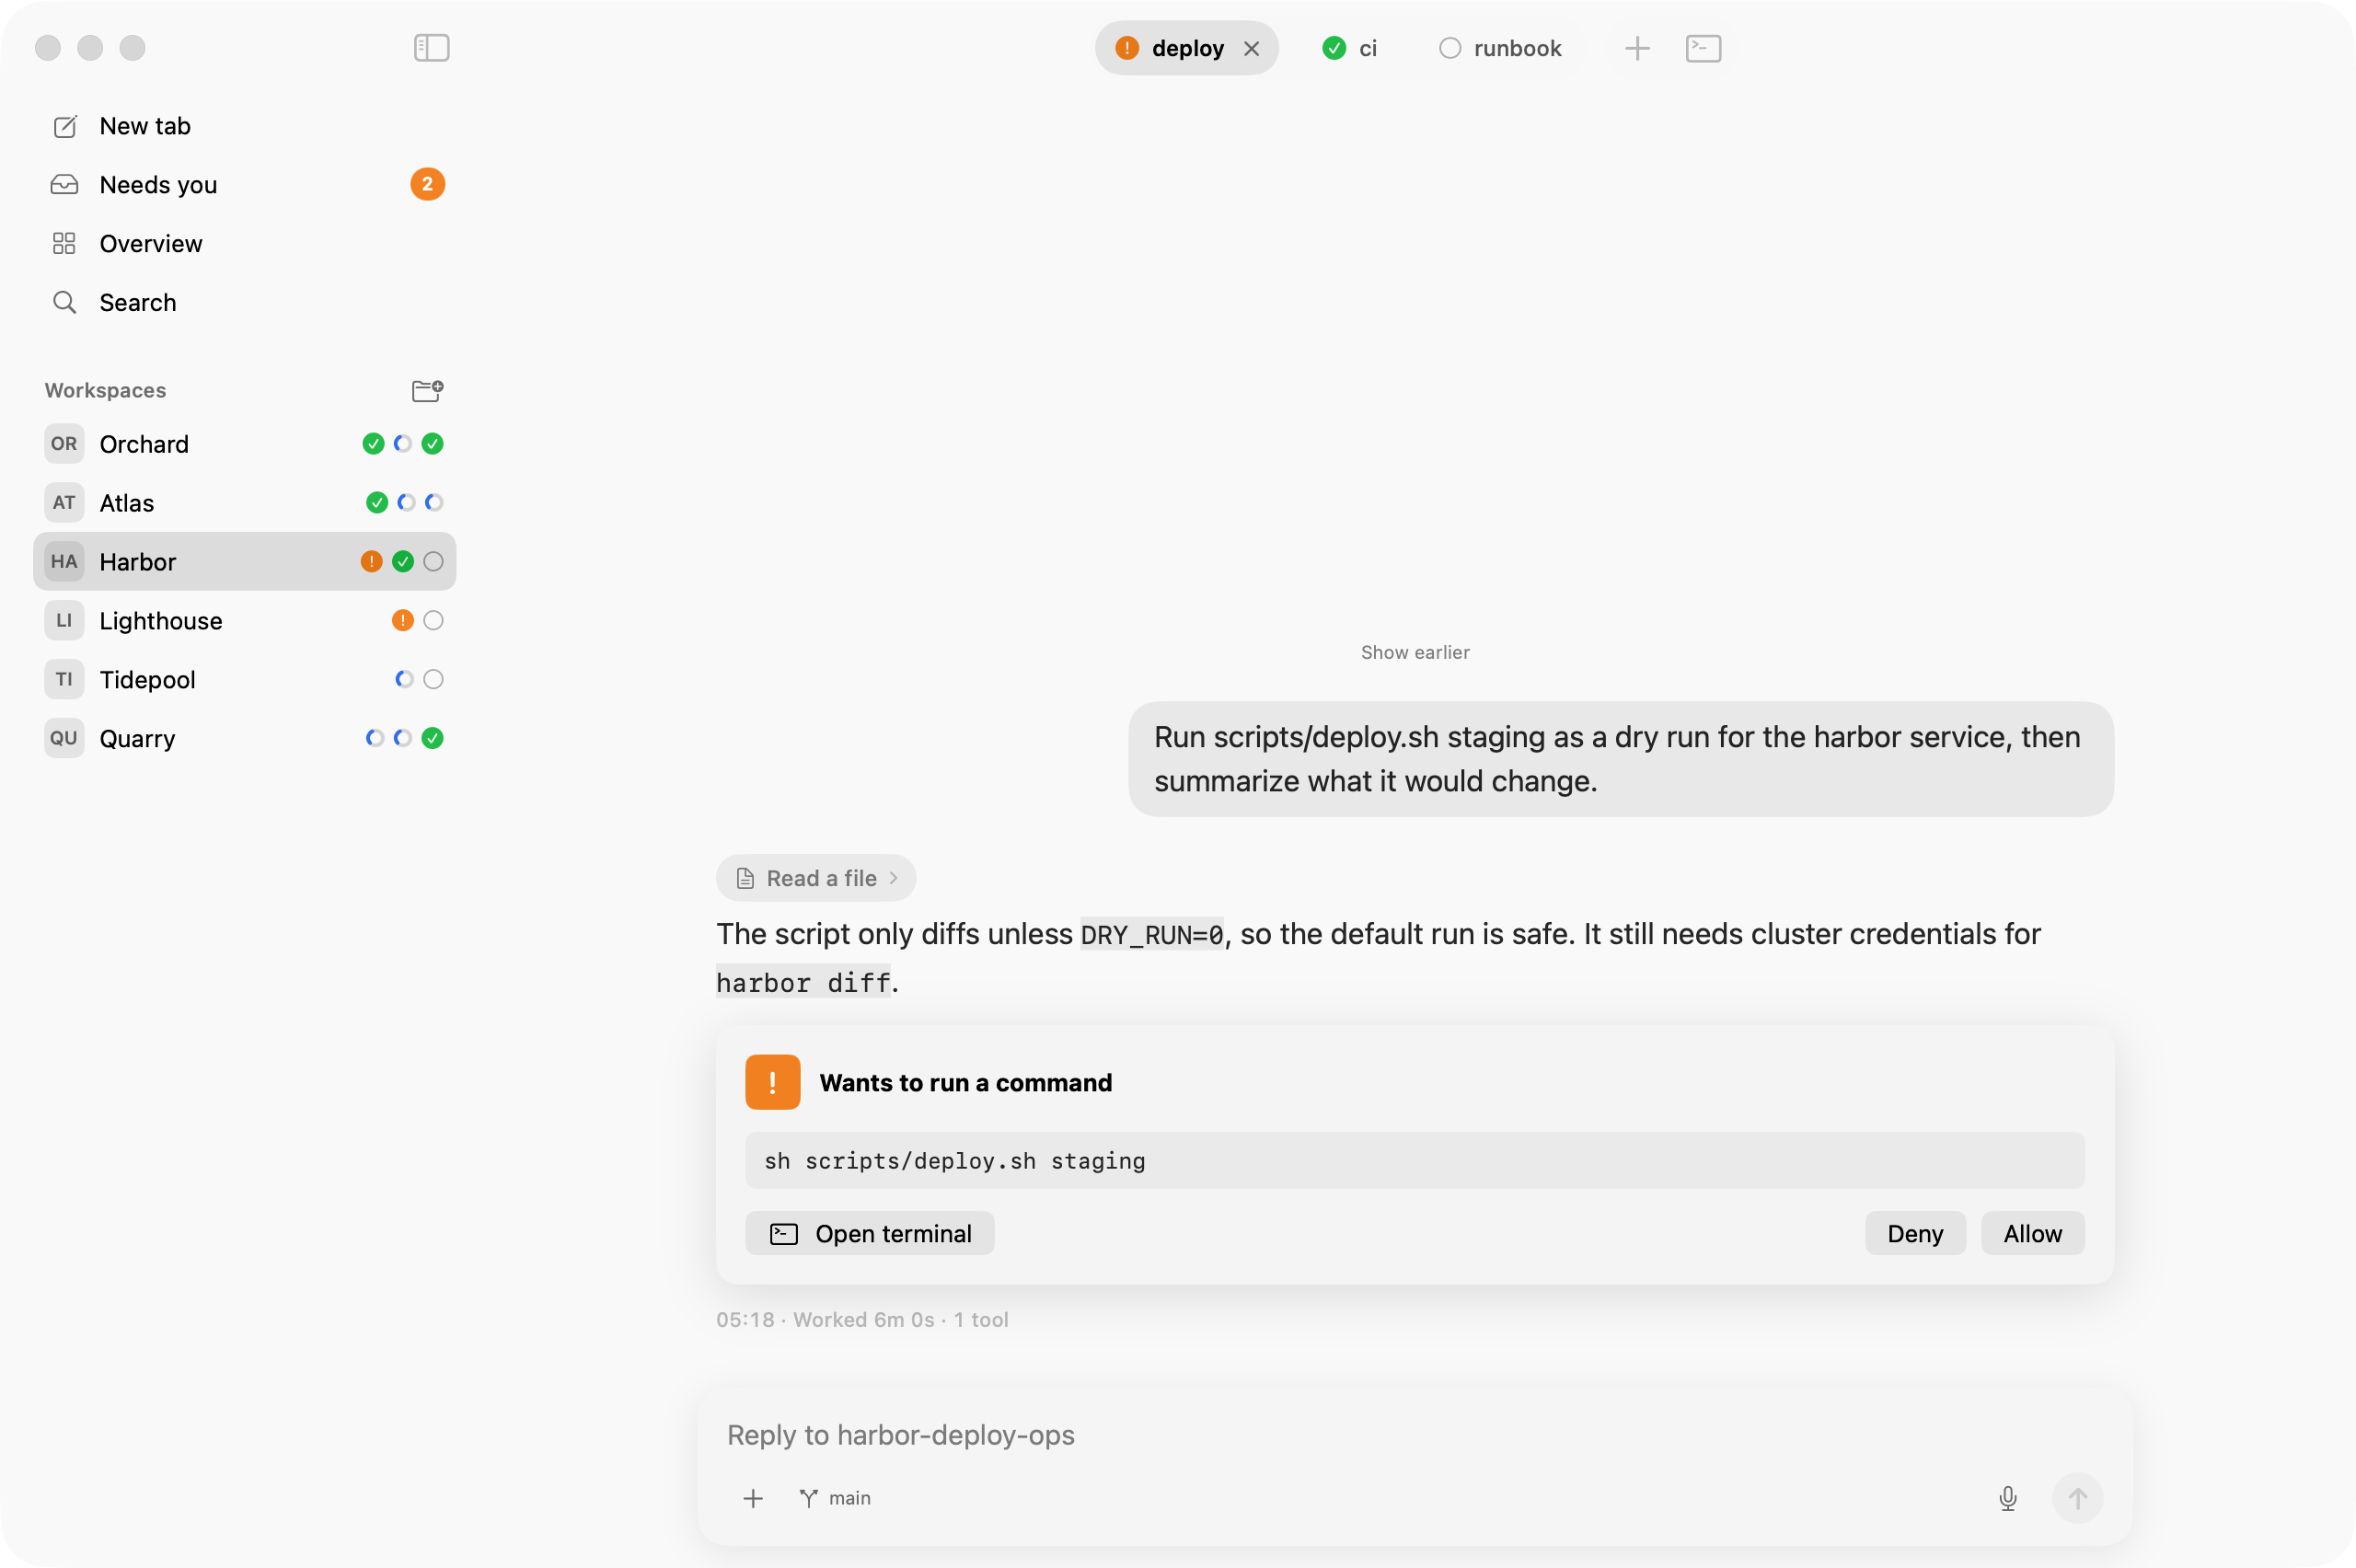Select the Tidepool workspace
This screenshot has width=2356, height=1568.
(244, 679)
